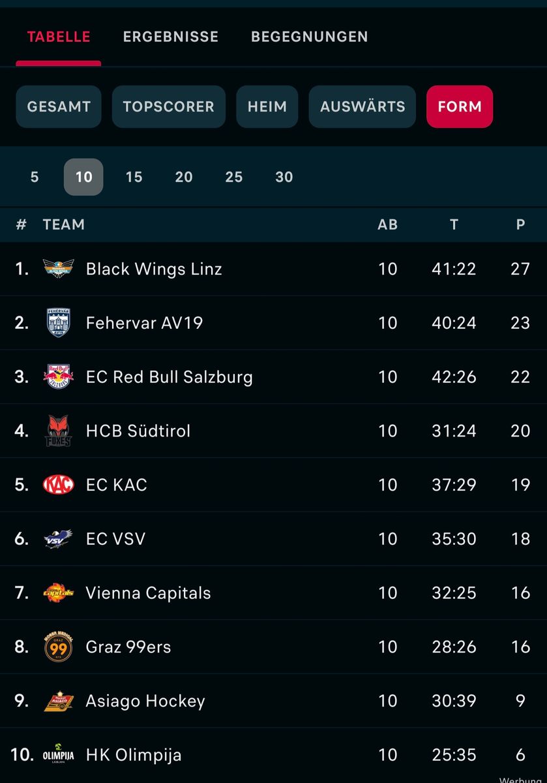This screenshot has height=783, width=547.
Task: Tap the Asiago Hockey logo
Action: coord(58,701)
